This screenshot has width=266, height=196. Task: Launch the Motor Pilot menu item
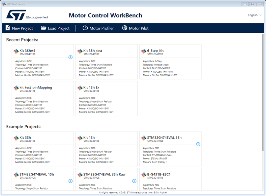tap(135, 28)
